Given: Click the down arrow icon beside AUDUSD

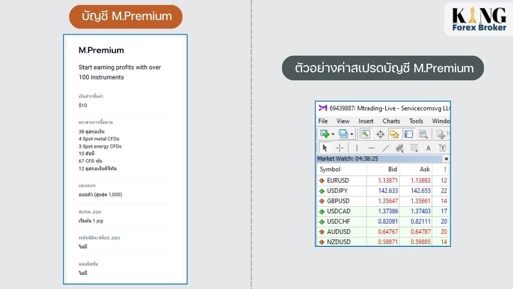Looking at the screenshot, I should (322, 232).
